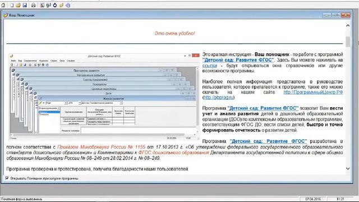This screenshot has height=202, width=359.
Task: Click the scrollbar up arrow
Action: pyautogui.click(x=348, y=25)
